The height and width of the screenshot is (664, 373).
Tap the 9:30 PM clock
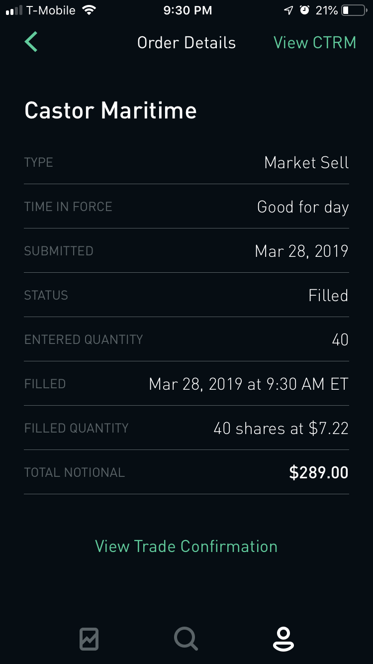(187, 10)
